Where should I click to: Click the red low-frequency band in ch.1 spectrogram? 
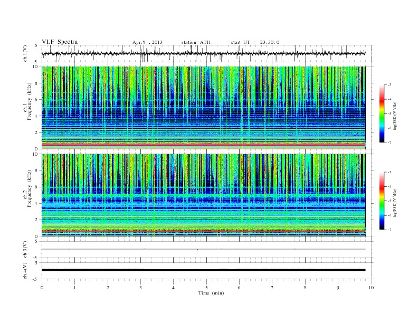click(x=203, y=144)
